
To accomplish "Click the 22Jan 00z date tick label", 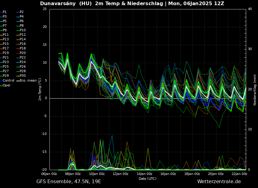I will click(239, 174).
